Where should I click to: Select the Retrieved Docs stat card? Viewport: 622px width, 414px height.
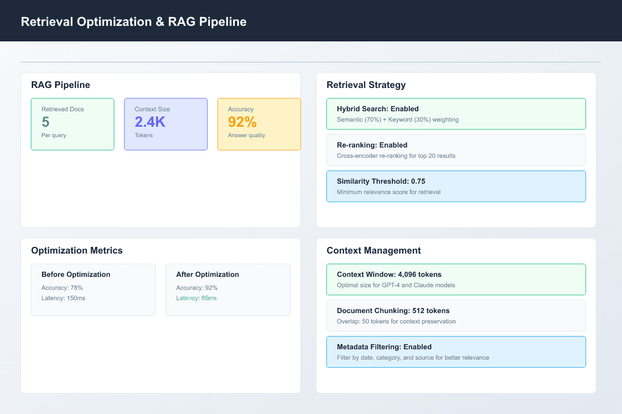(73, 124)
